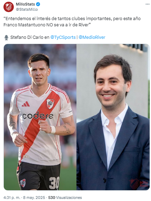Select the quoted Franco Mastantuono tweet text
This screenshot has width=151, height=201.
72,22
